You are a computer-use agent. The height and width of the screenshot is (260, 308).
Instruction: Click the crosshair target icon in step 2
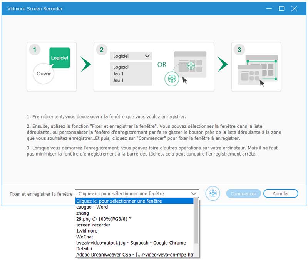pyautogui.click(x=172, y=79)
